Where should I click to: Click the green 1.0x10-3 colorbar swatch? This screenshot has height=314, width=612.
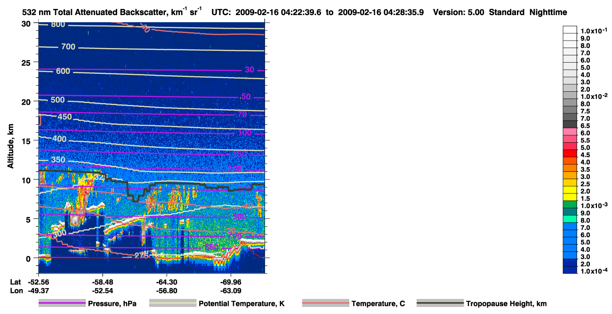click(x=570, y=204)
